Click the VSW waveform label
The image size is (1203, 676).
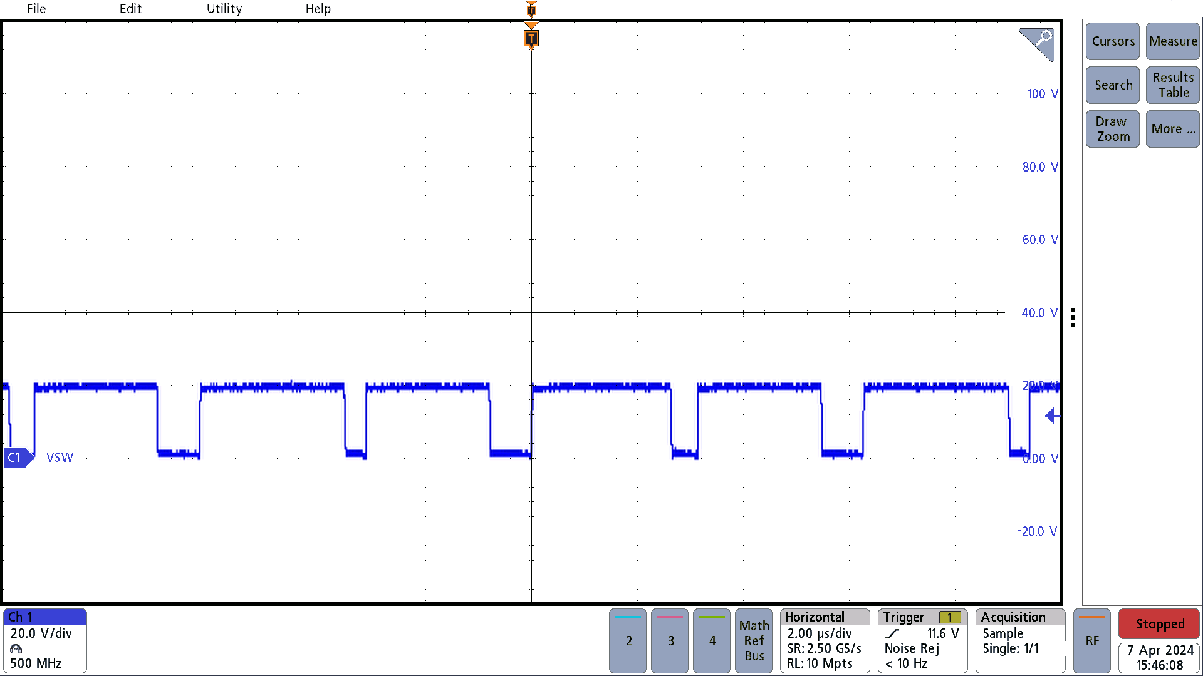coord(60,458)
